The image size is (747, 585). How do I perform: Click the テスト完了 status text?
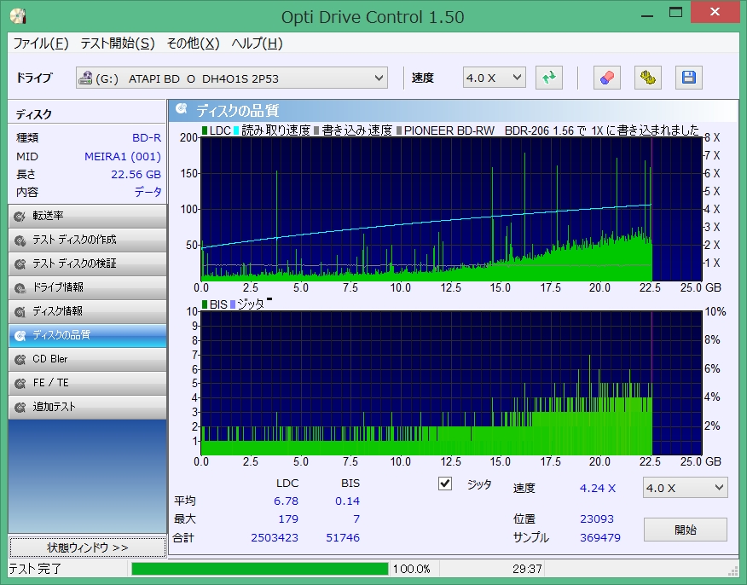(x=35, y=569)
